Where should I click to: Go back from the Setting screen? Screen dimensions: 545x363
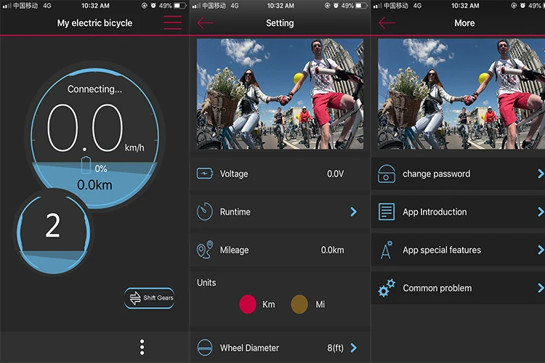205,23
